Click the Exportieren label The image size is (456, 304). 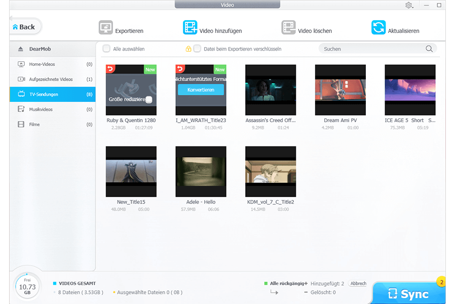[x=129, y=31]
